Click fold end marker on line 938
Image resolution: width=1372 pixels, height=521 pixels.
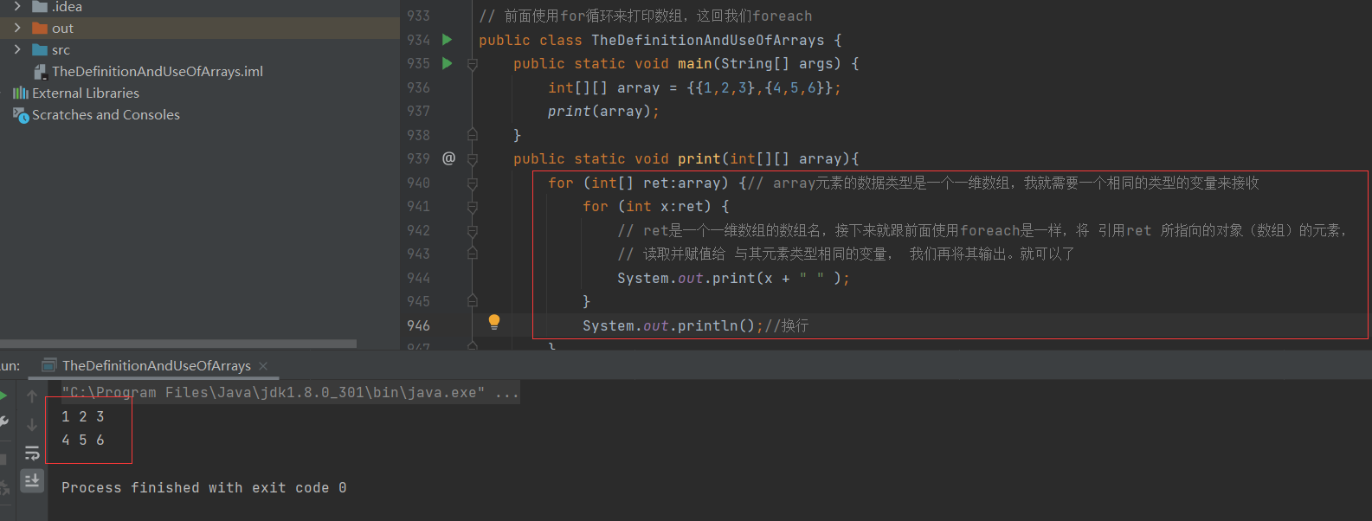tap(473, 135)
